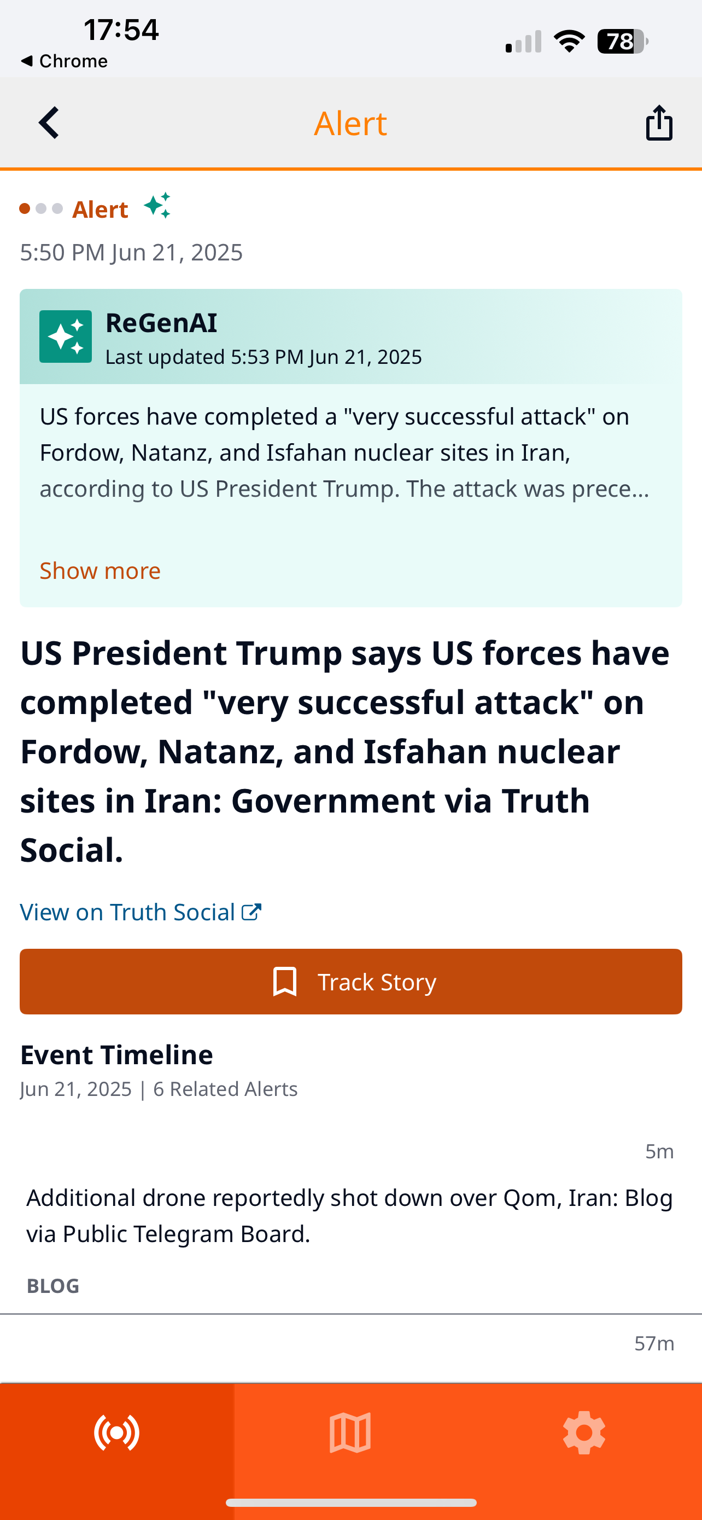702x1520 pixels.
Task: Tap the share icon in header
Action: click(x=658, y=123)
